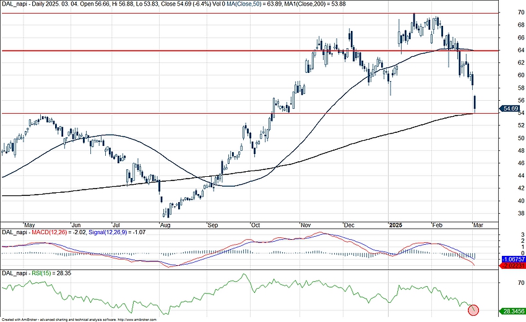This screenshot has height=322, width=526.
Task: Click the www.amibroker.com link in footer
Action: click(x=137, y=320)
